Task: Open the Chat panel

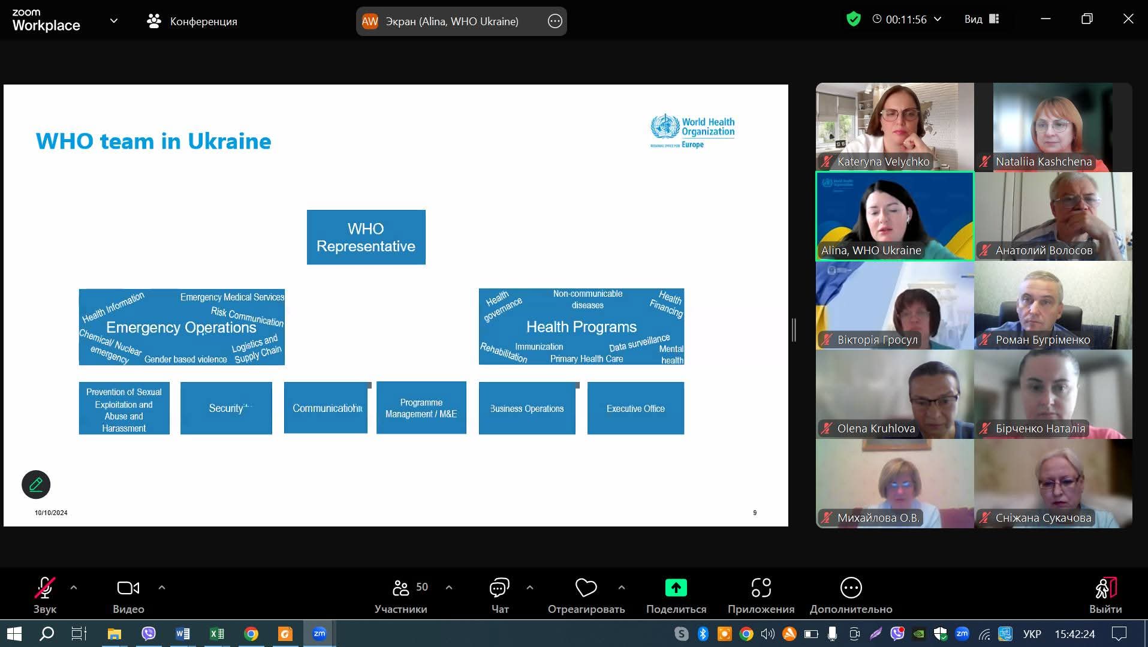Action: [499, 588]
